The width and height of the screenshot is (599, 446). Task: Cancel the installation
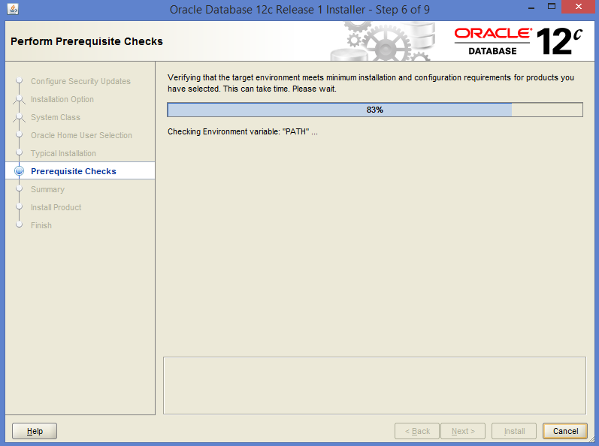pyautogui.click(x=565, y=431)
